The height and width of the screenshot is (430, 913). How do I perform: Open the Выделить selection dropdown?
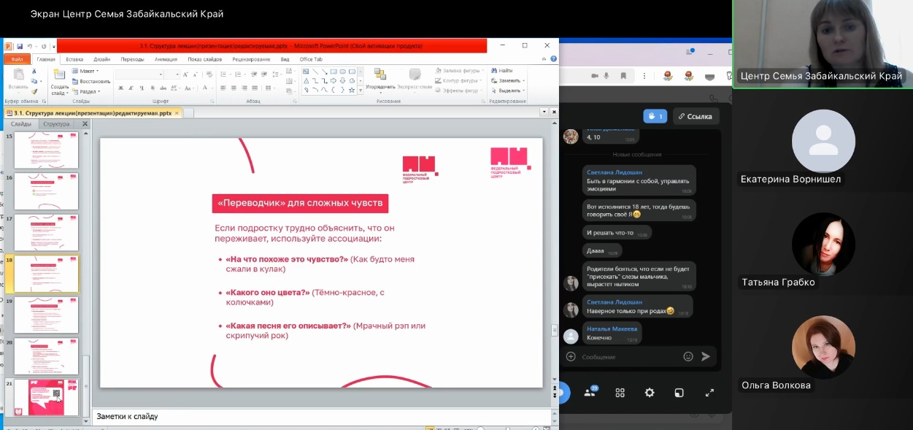coord(509,91)
